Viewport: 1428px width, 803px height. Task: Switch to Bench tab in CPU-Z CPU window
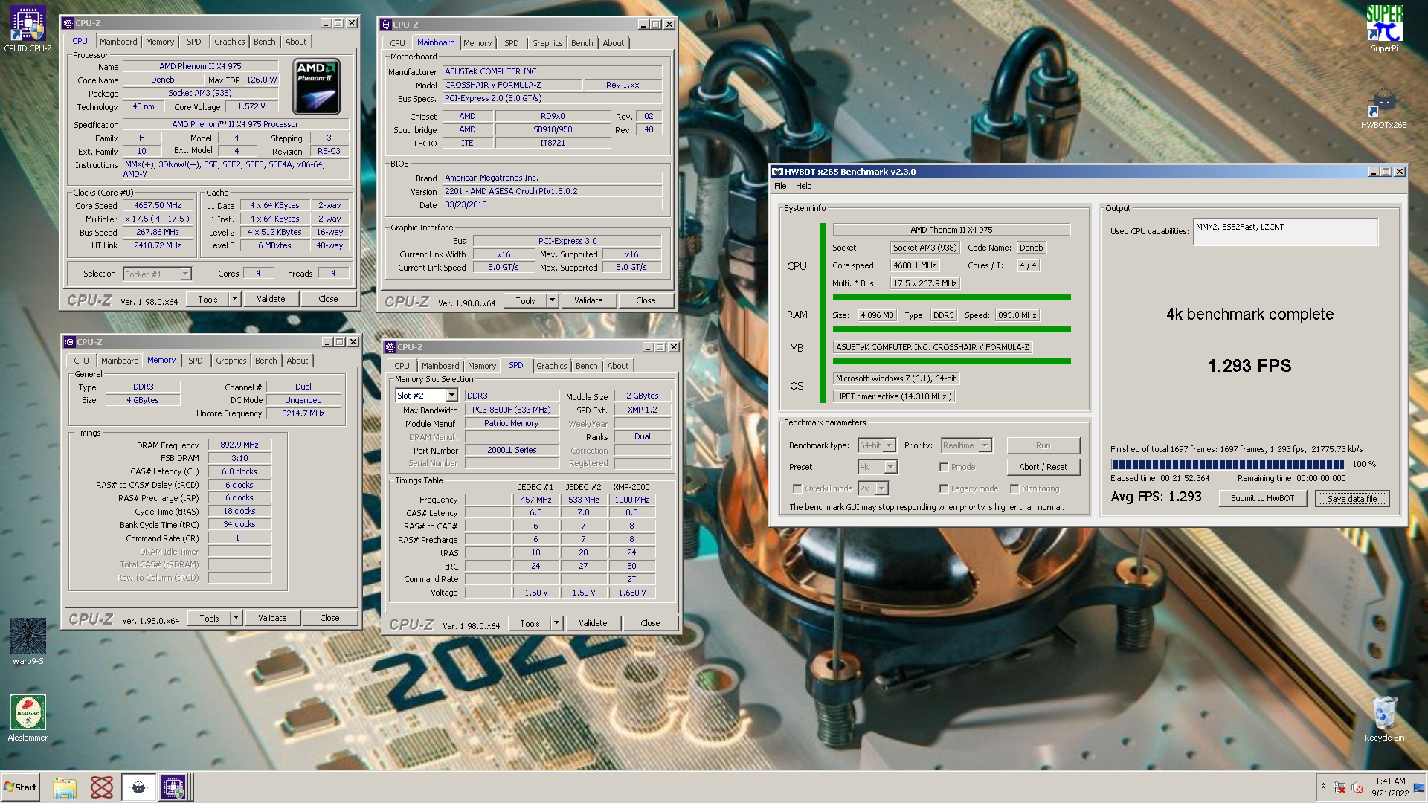(264, 42)
